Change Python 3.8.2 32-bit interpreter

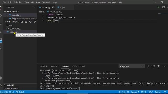(x=7, y=92)
